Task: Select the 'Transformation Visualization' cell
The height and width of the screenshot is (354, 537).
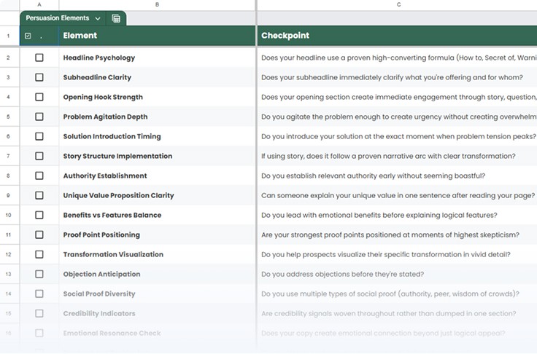Action: [x=157, y=254]
